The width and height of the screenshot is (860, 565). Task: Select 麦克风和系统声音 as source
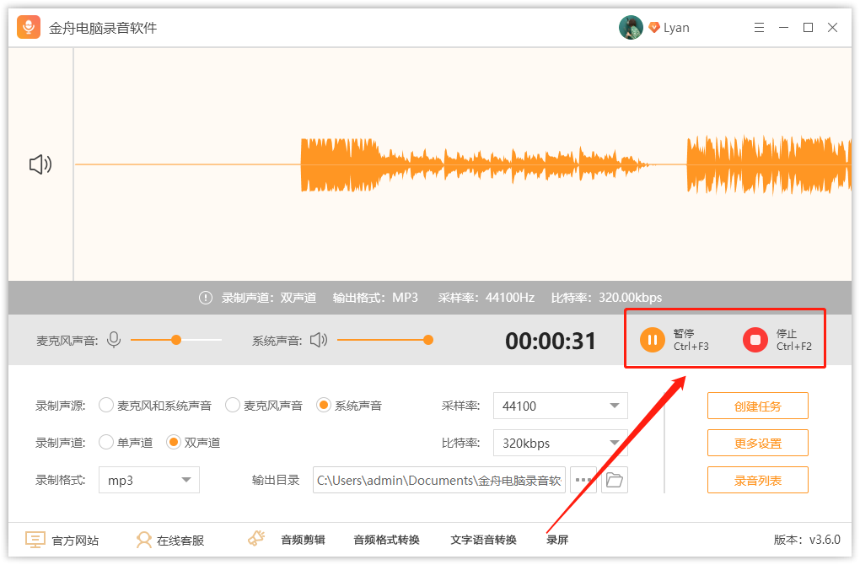(106, 405)
